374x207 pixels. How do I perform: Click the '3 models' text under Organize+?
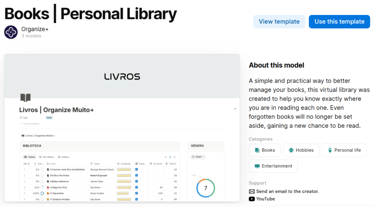pyautogui.click(x=31, y=36)
